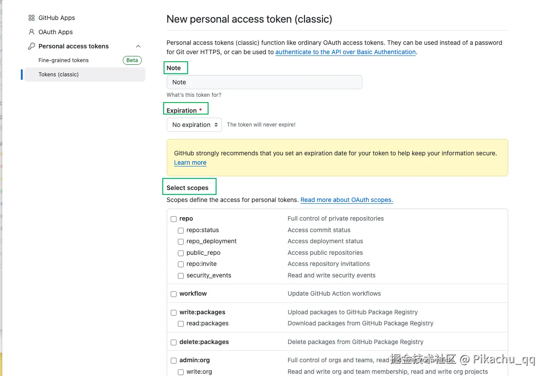Screen dimensions: 546x376
Task: Check the security_events scope
Action: click(181, 276)
